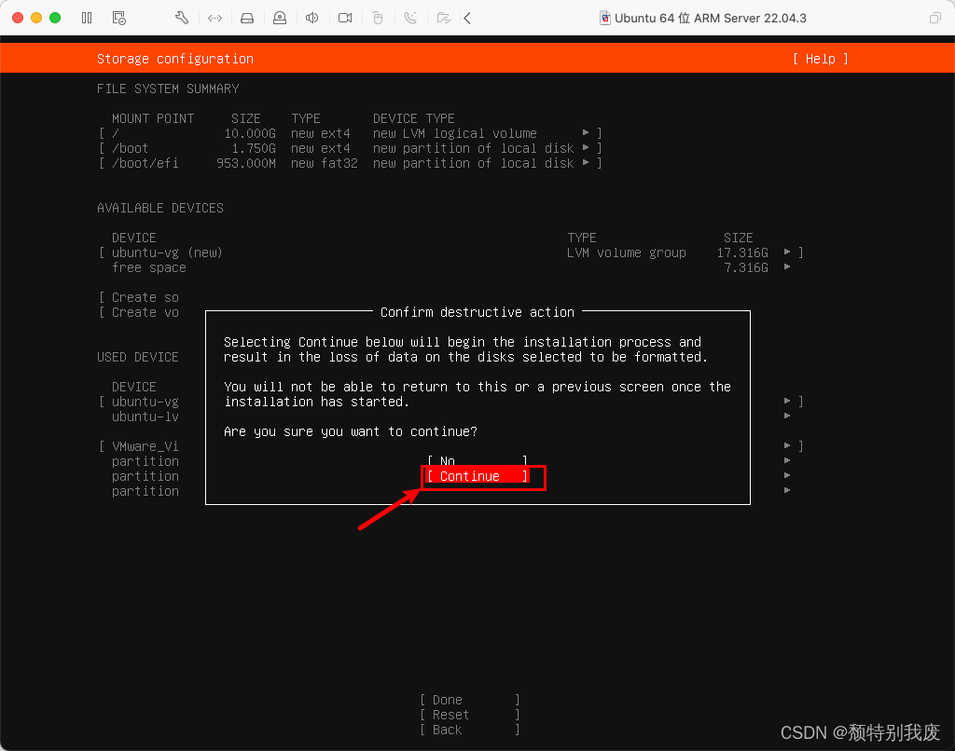The image size is (955, 751).
Task: Click the USB mouse device icon
Action: 378,19
